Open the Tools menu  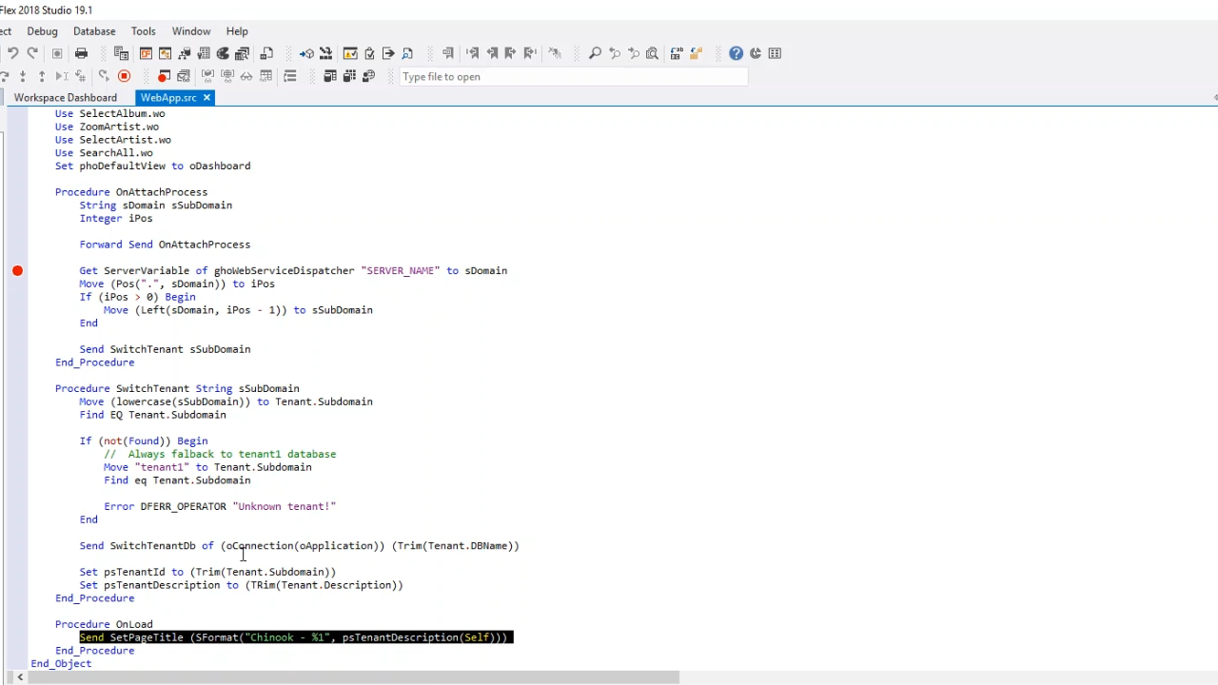(x=143, y=31)
